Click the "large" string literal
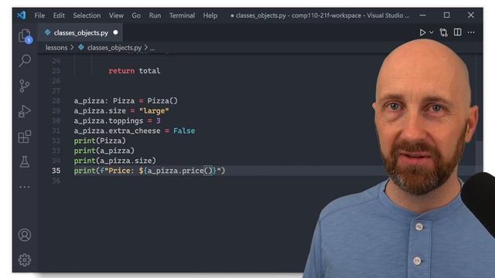The width and height of the screenshot is (495, 278). point(154,111)
